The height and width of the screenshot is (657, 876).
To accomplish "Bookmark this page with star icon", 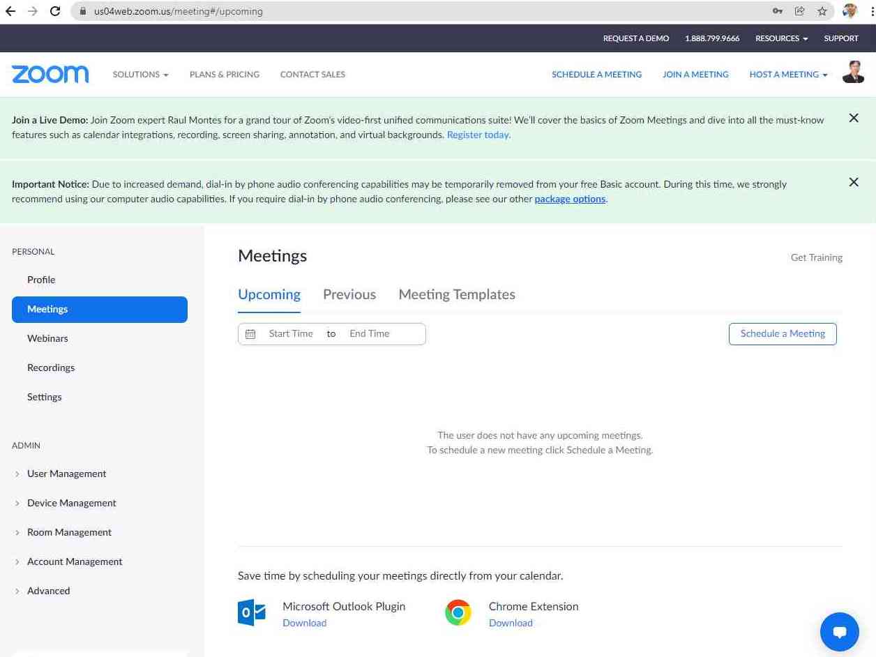I will point(822,11).
